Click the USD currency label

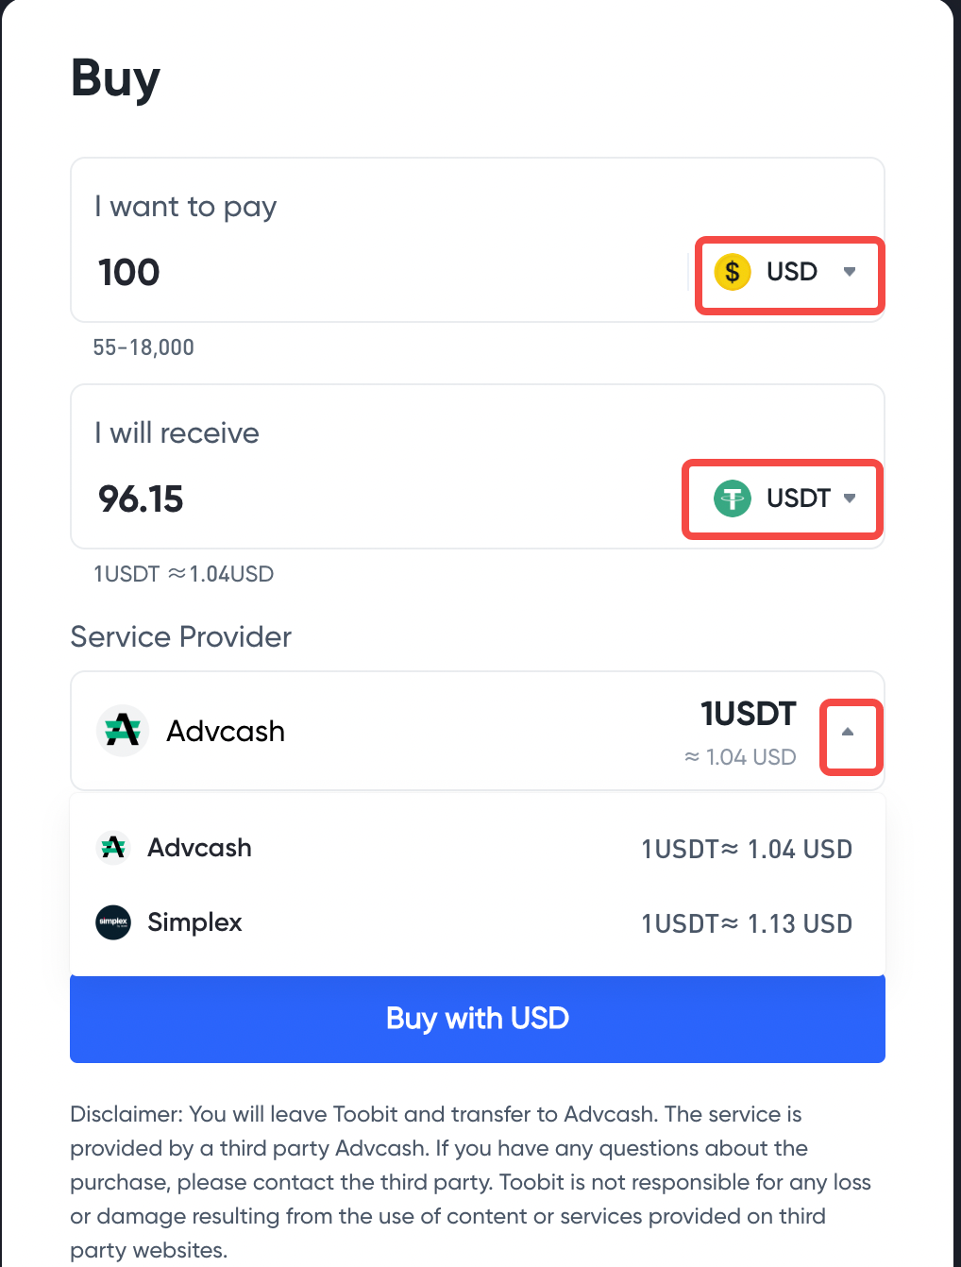[792, 272]
